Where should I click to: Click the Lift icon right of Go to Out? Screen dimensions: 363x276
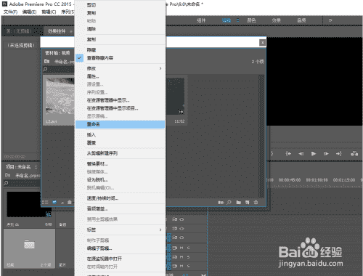354,153
